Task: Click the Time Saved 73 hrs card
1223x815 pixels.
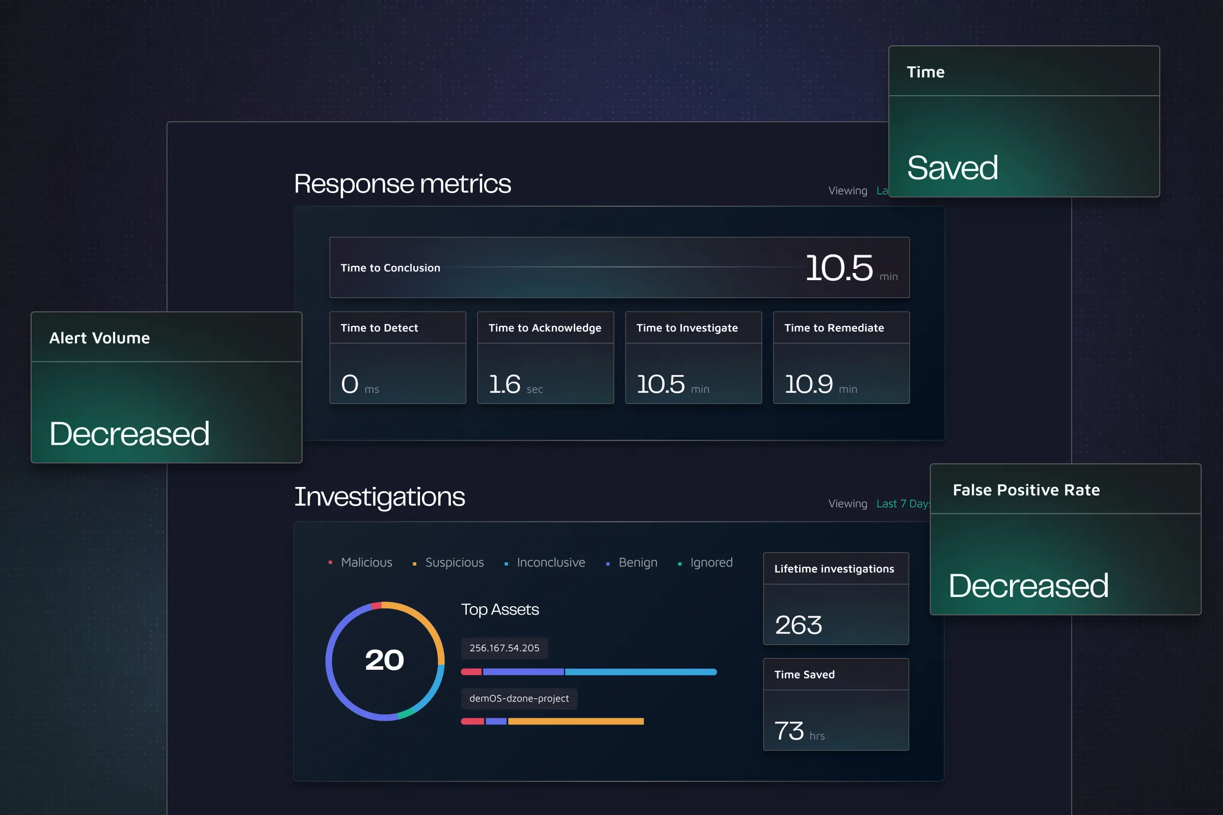Action: click(x=836, y=704)
